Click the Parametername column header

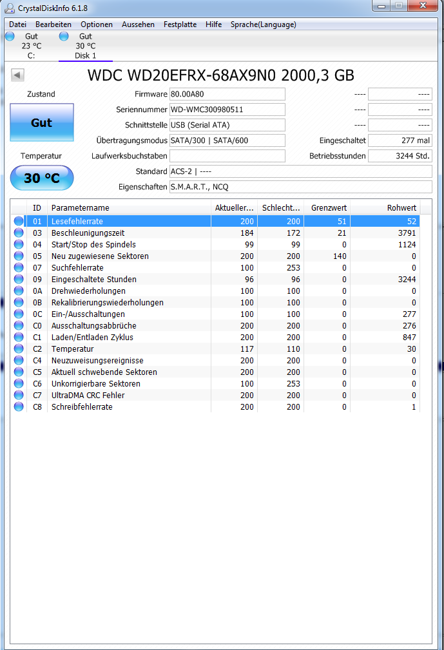(129, 207)
